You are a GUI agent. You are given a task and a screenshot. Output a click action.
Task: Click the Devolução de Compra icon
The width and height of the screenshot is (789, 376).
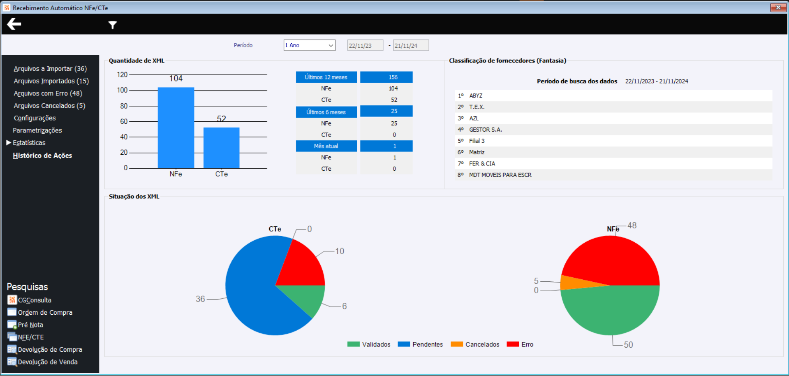(x=12, y=349)
